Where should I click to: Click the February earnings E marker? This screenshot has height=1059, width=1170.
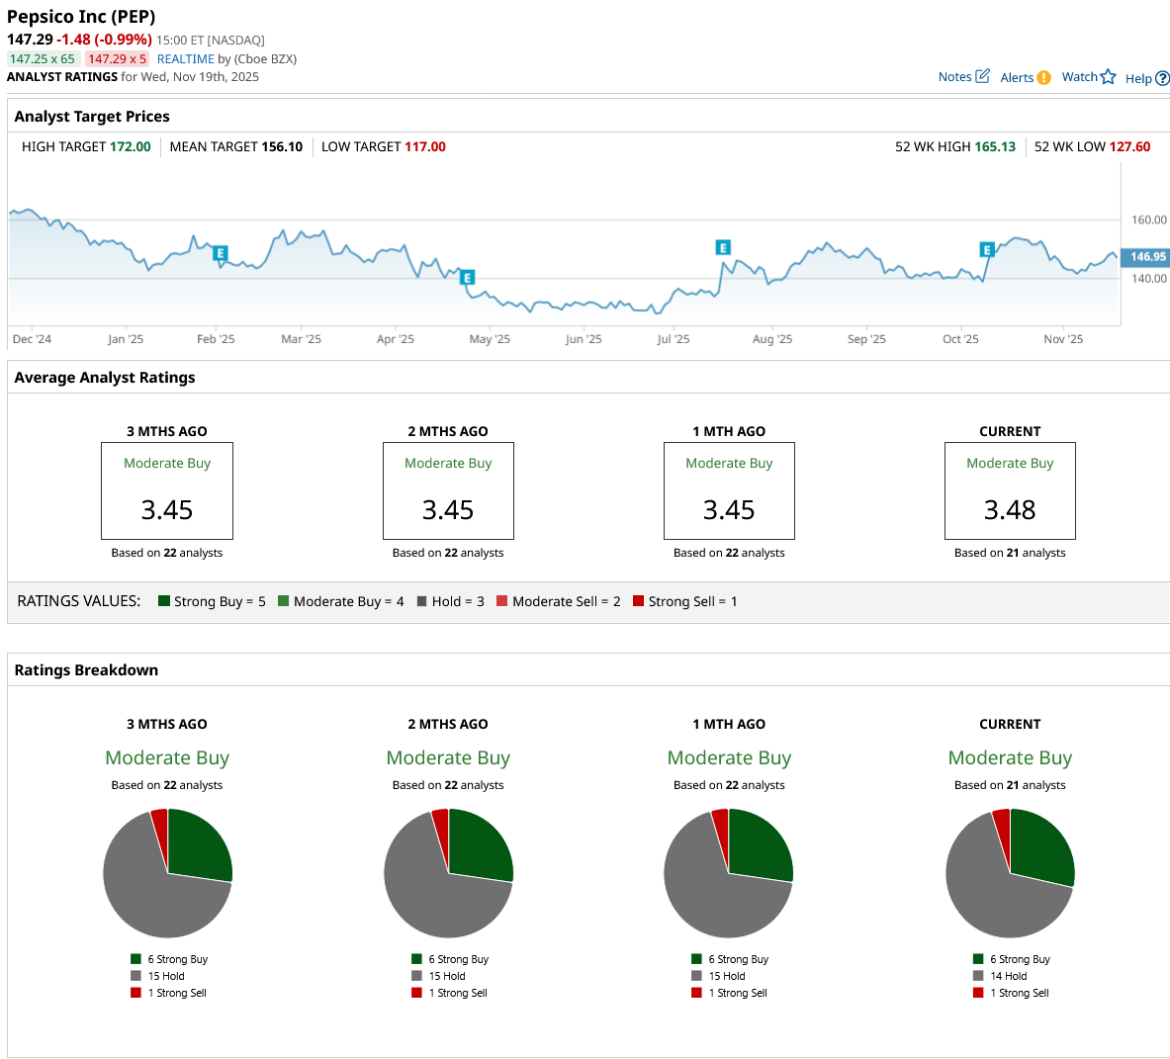click(x=221, y=253)
